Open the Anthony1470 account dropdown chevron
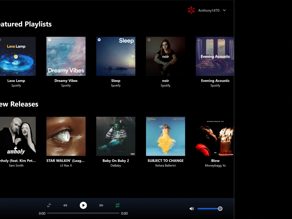Screen dimensions: 292x219 tap(224, 11)
